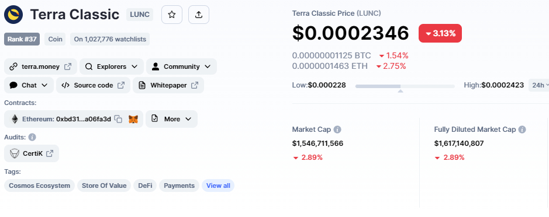549x217 pixels.
Task: Click the 0.0000001463 ETH price
Action: click(330, 66)
